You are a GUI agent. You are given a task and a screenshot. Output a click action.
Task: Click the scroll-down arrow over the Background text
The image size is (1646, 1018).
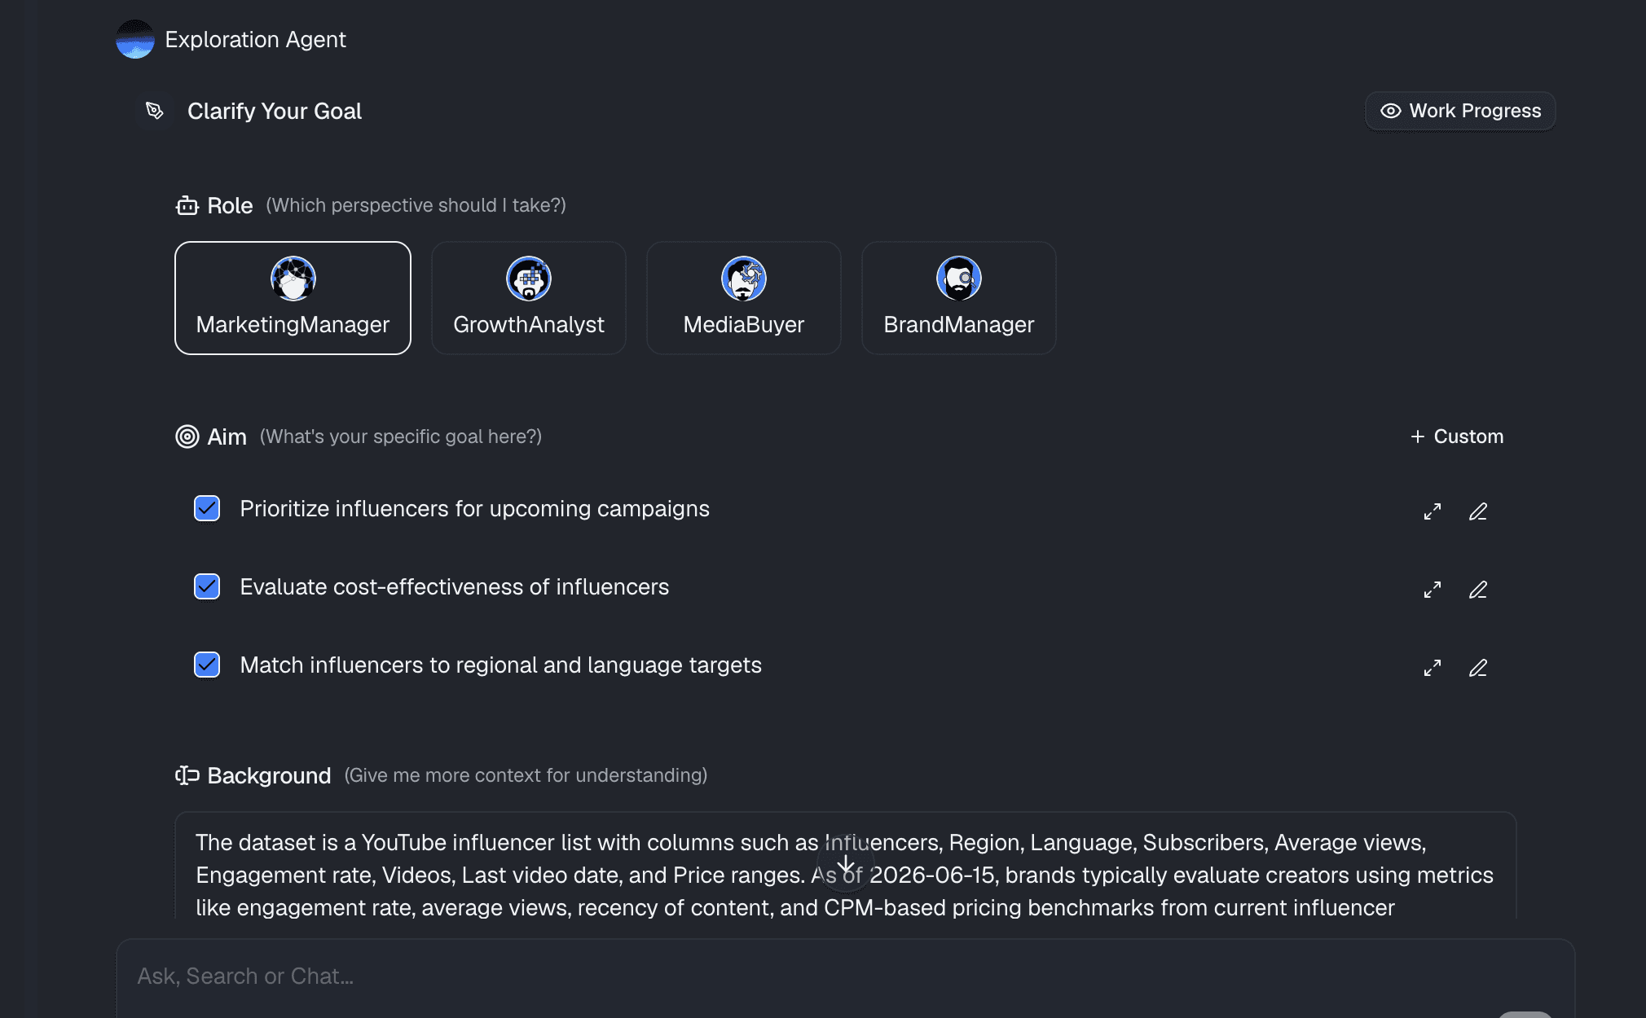coord(846,864)
